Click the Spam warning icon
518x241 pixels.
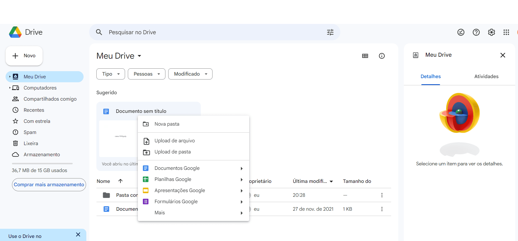(16, 132)
